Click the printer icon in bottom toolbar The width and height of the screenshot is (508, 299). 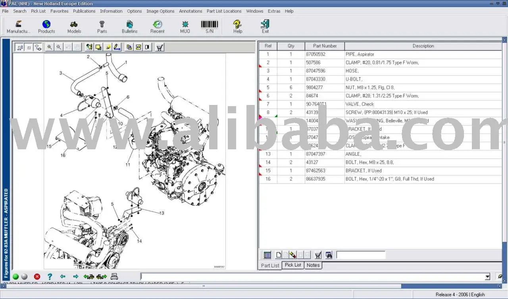click(x=114, y=276)
